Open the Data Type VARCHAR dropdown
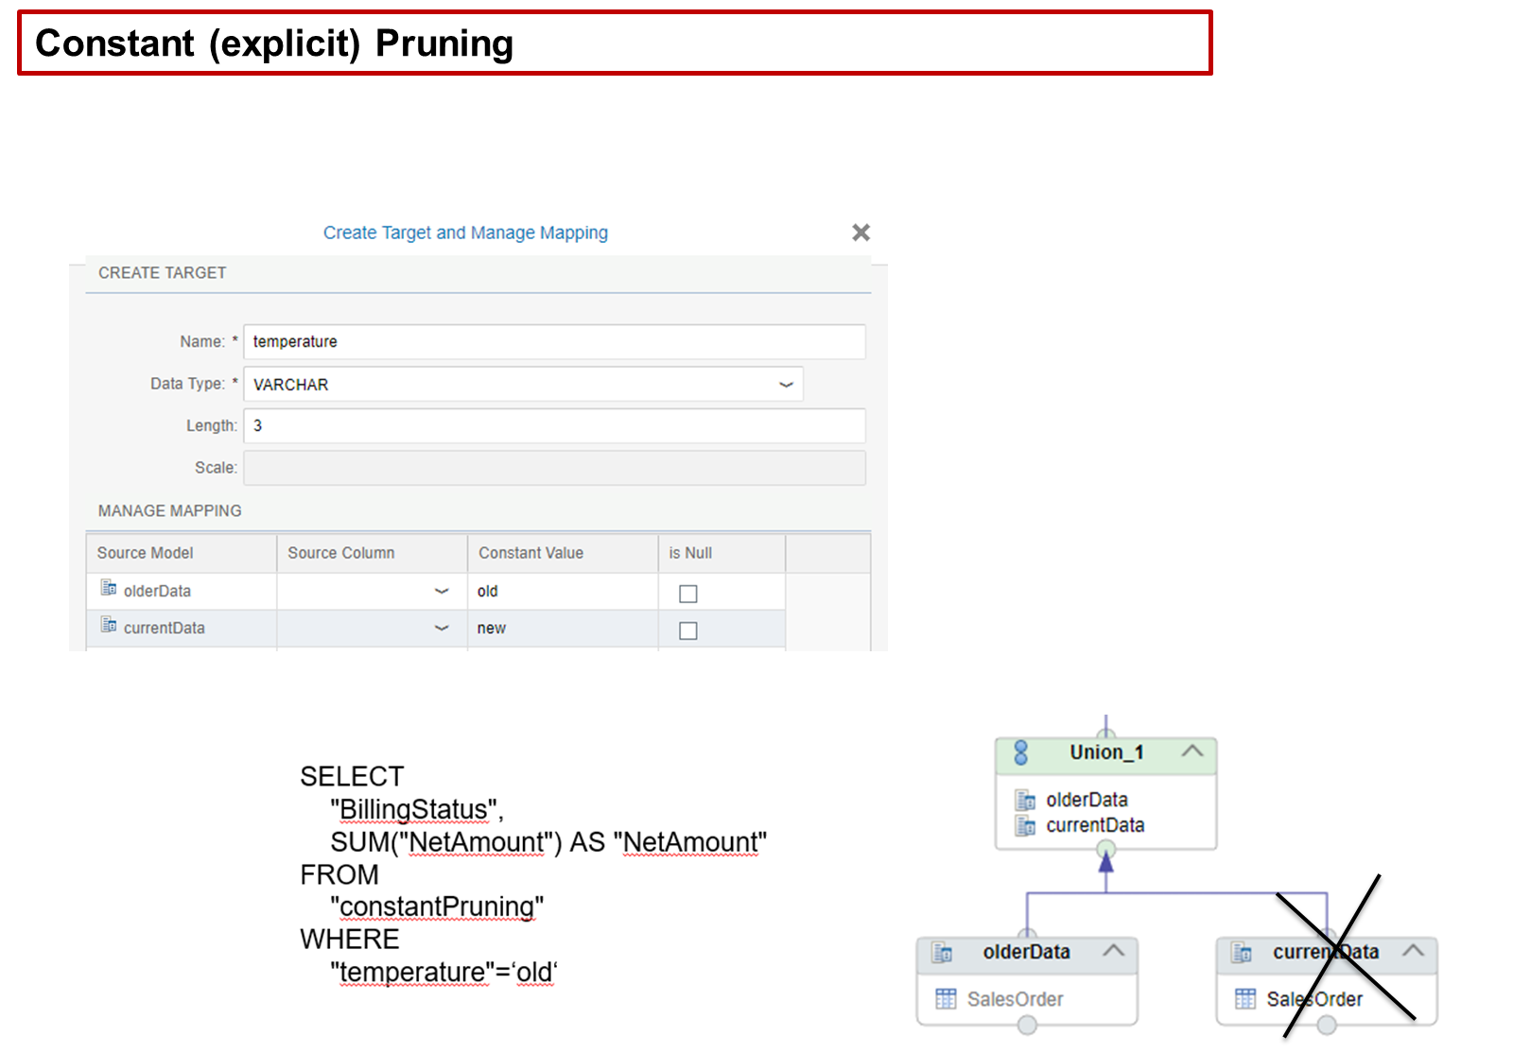Screen dimensions: 1513x1053 pyautogui.click(x=786, y=385)
